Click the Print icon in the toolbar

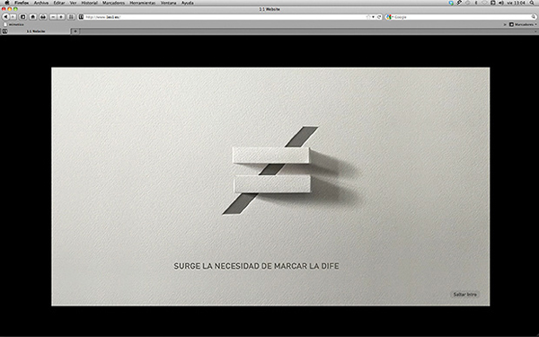click(x=43, y=17)
